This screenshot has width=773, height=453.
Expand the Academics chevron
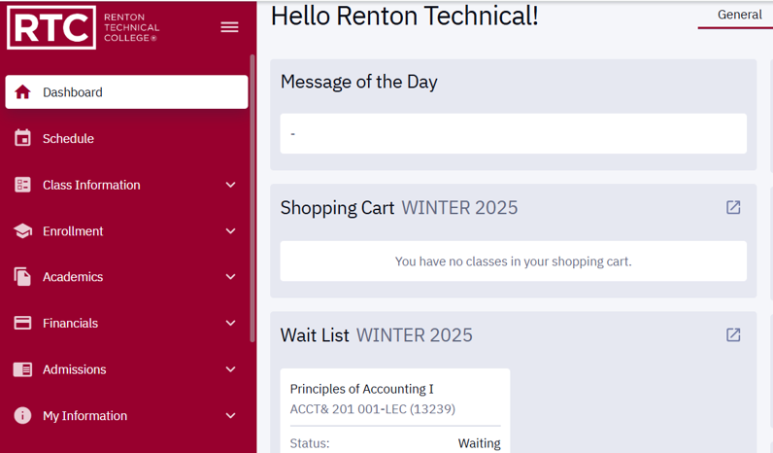pyautogui.click(x=230, y=277)
